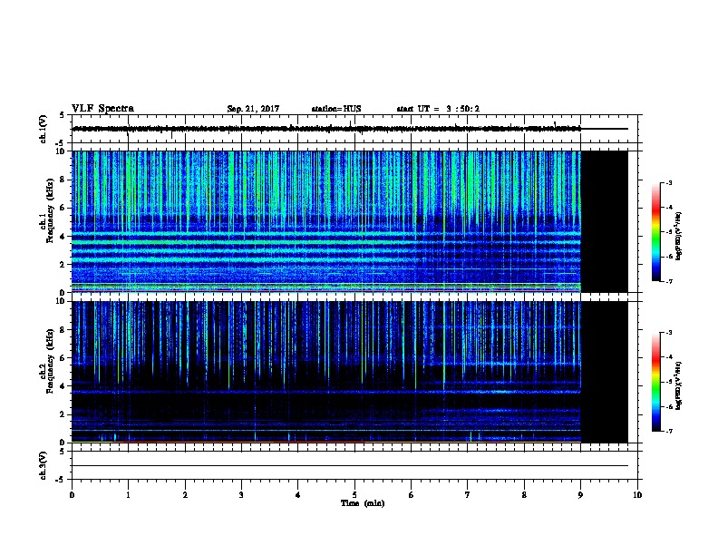
Task: Click the ch.2 color bar log(PSD) label
Action: point(678,385)
